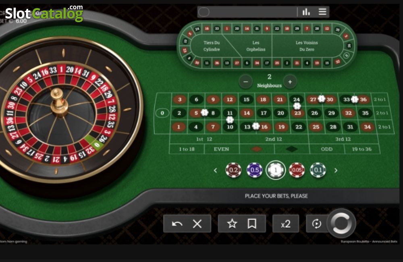Show previous chips with the left arrow
This screenshot has width=403, height=262.
pos(215,170)
